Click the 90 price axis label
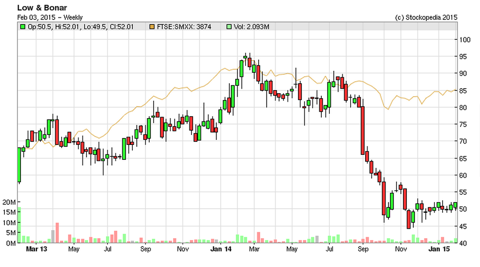The image size is (480, 267). 463,74
